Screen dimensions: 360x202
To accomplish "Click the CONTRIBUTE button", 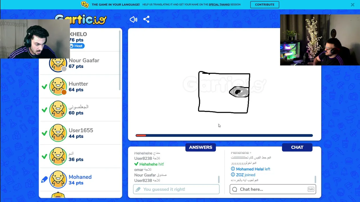I will (265, 4).
